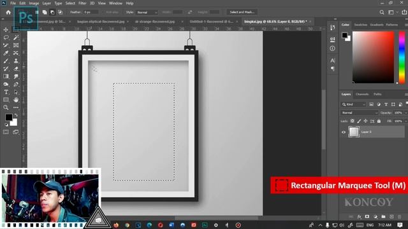Click the Create new group folder button
Image resolution: width=408 pixels, height=229 pixels.
(x=383, y=216)
